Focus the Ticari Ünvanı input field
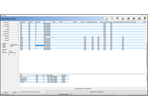Viewport: 148px width, 110px height. (x=14, y=26)
